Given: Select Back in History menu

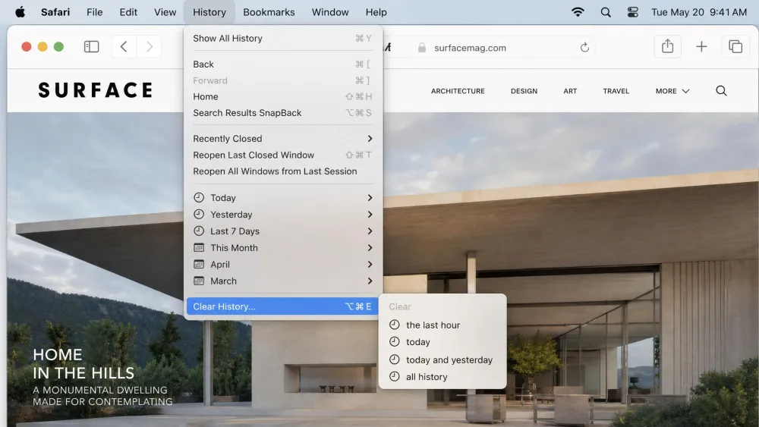Looking at the screenshot, I should [x=282, y=64].
